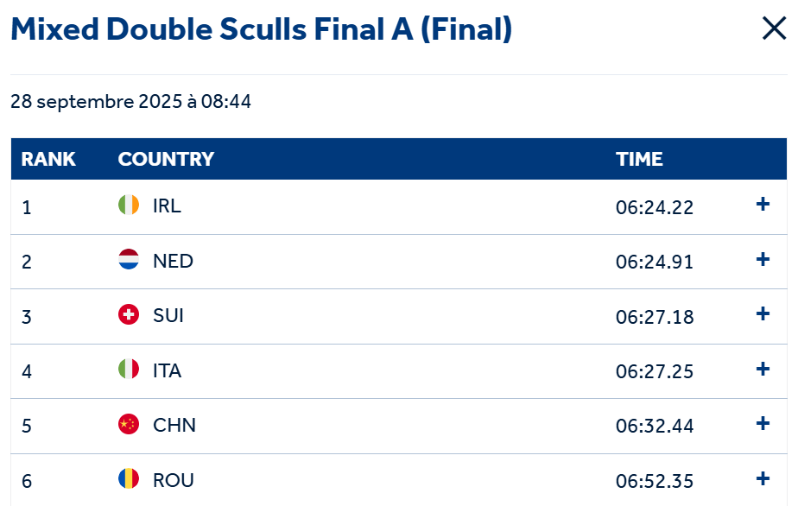Select the IRL country name
Image resolution: width=798 pixels, height=506 pixels.
167,206
